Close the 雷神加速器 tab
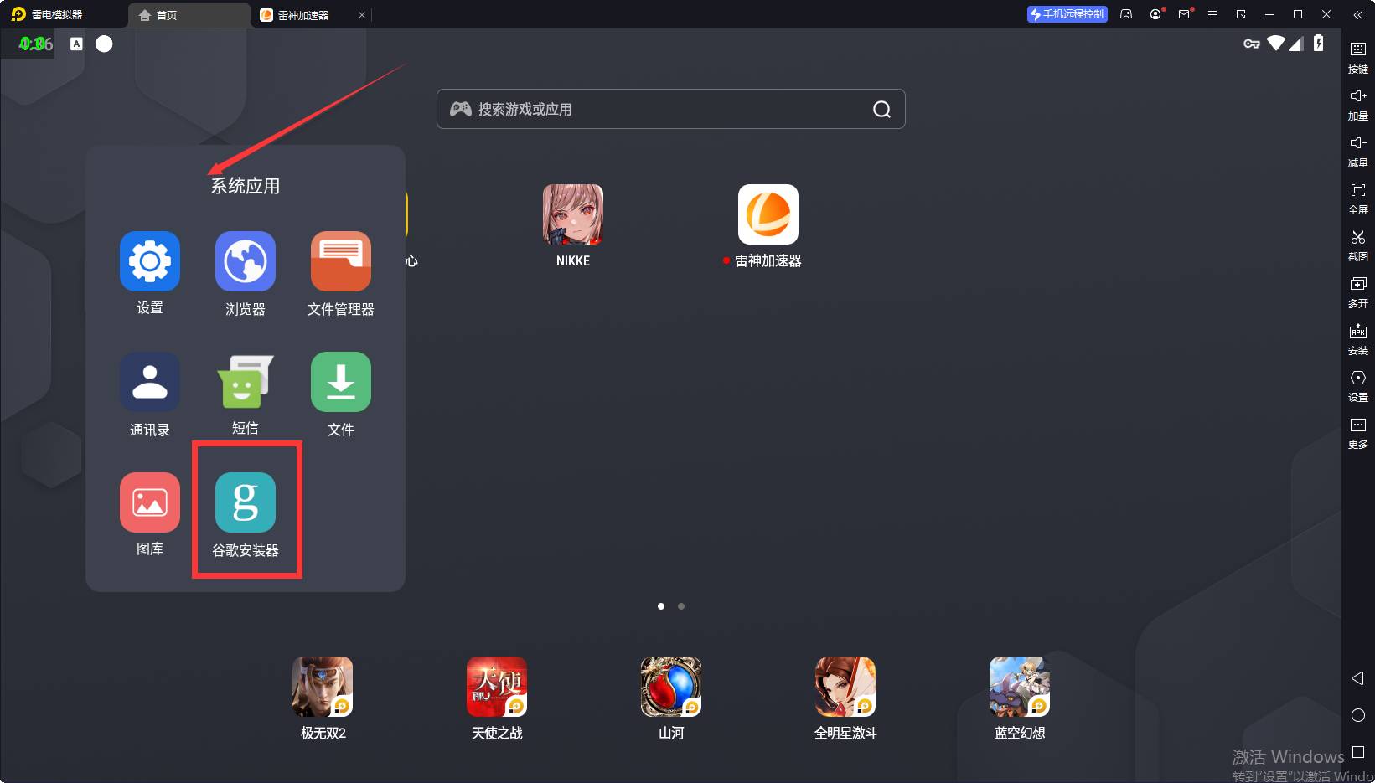This screenshot has height=783, width=1375. click(362, 15)
